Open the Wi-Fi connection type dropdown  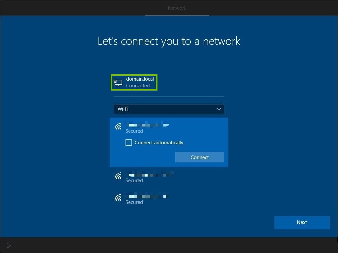point(169,109)
